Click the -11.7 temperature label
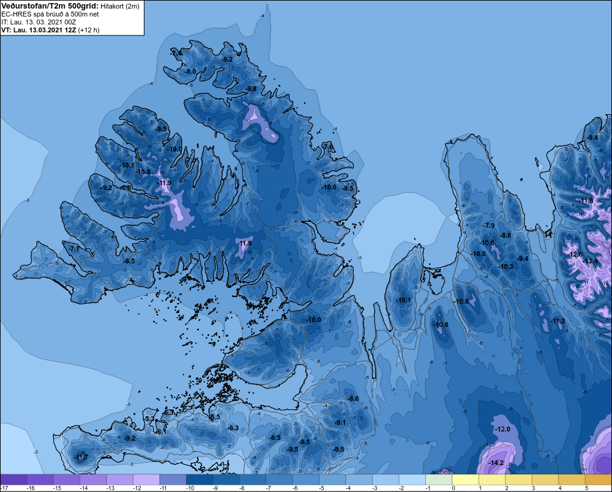Viewport: 612px width, 492px height. tap(81, 457)
